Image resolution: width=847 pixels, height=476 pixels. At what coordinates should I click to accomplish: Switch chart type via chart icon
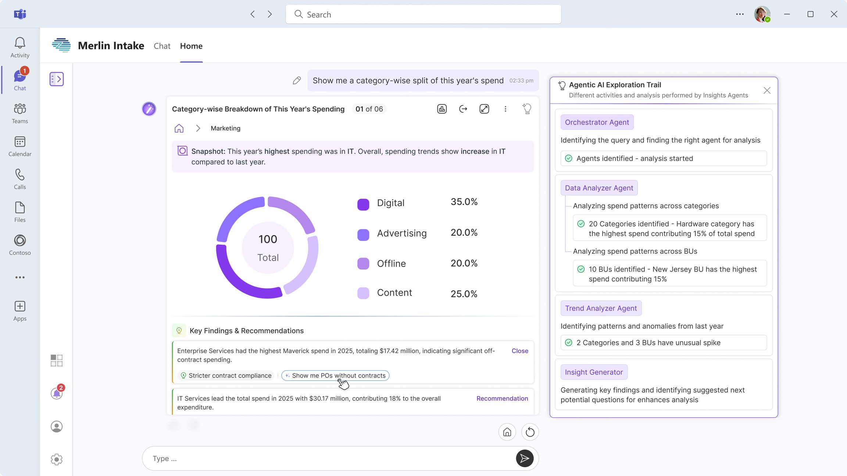coord(442,109)
